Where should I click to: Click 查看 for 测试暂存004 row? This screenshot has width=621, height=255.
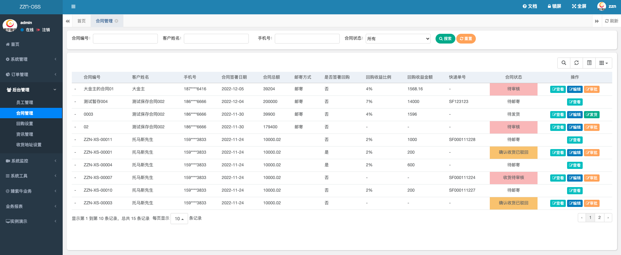click(575, 102)
